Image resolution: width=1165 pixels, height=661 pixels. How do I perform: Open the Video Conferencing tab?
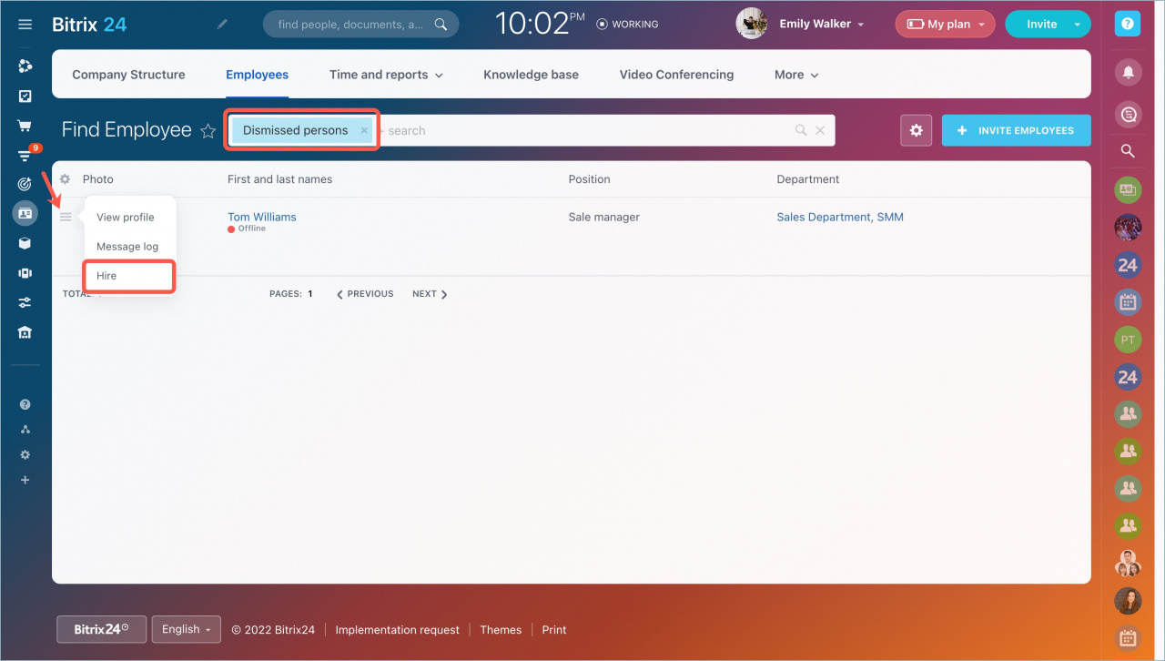click(676, 75)
